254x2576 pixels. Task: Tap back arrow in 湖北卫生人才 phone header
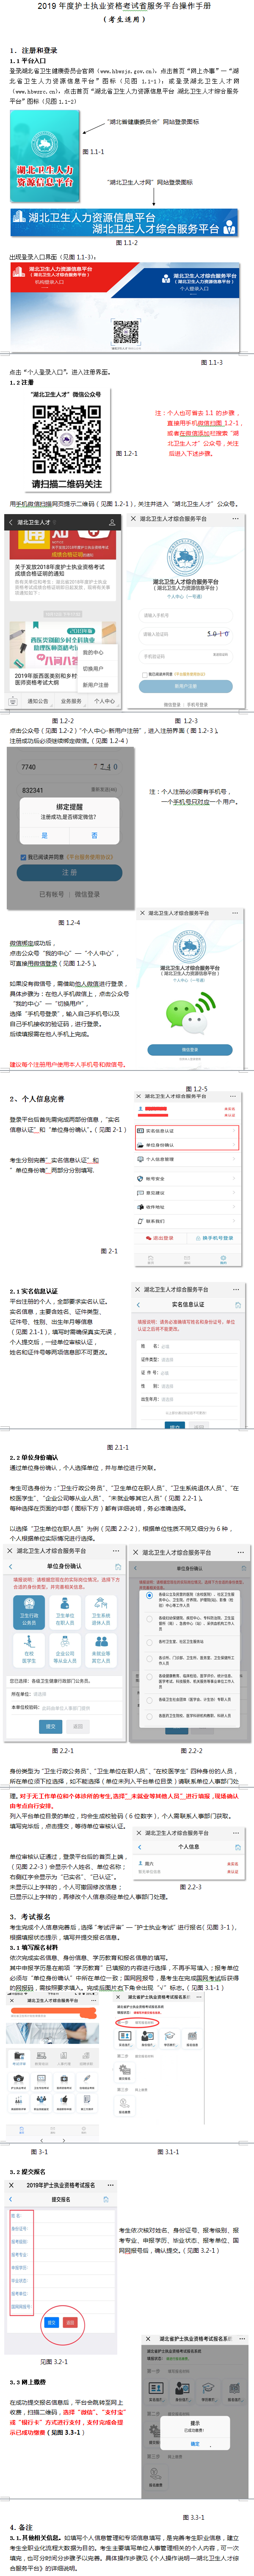10,522
